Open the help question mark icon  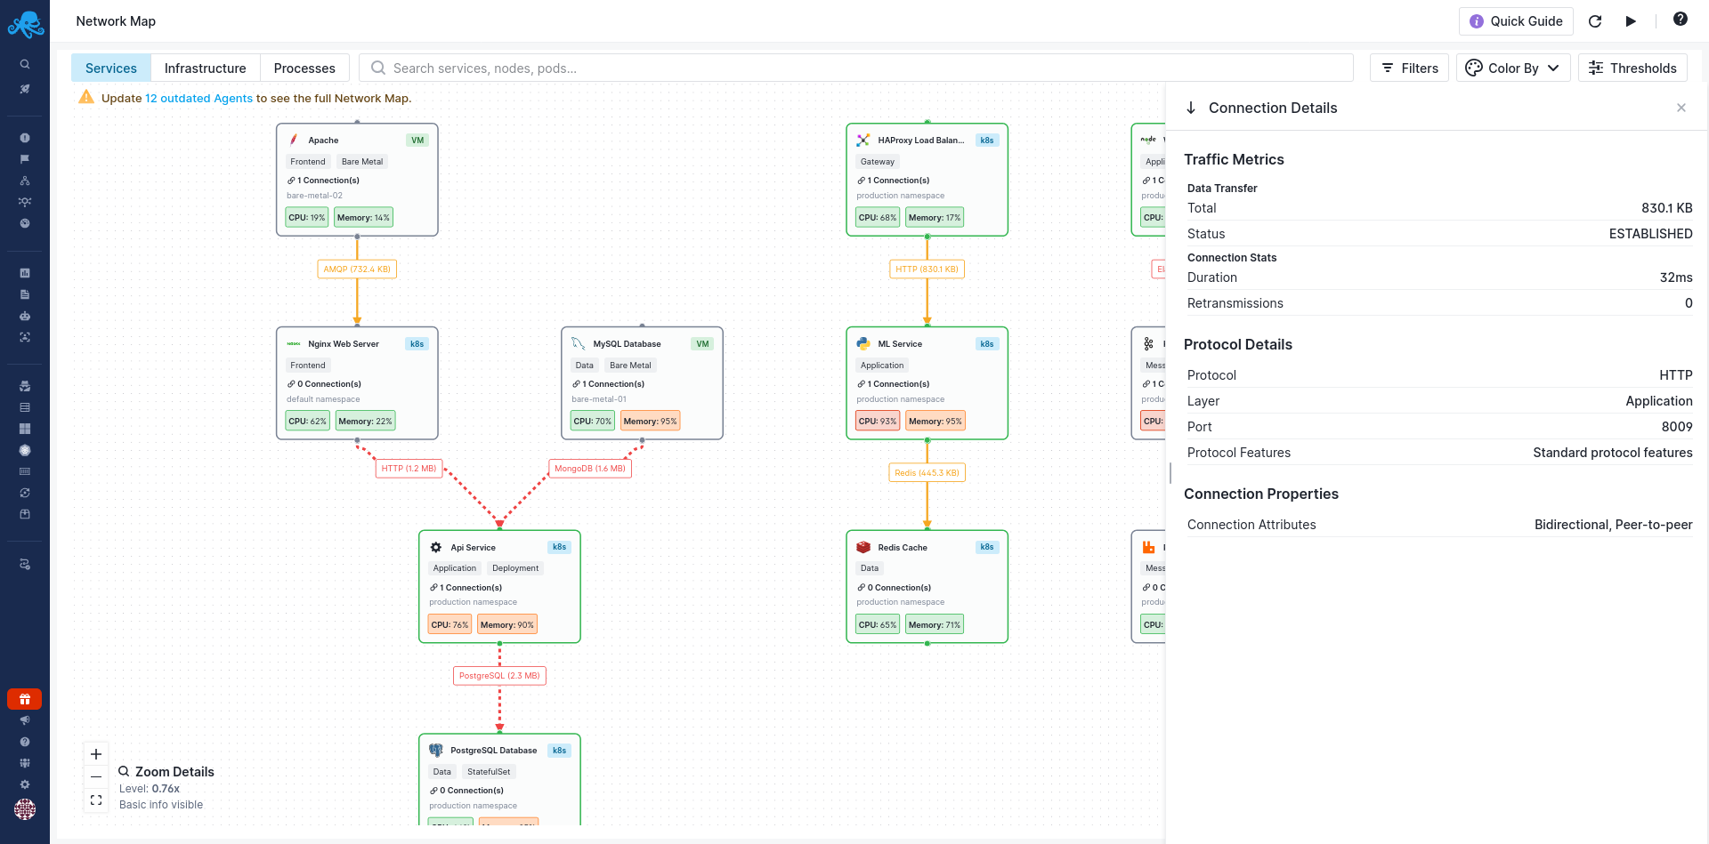coord(1680,20)
